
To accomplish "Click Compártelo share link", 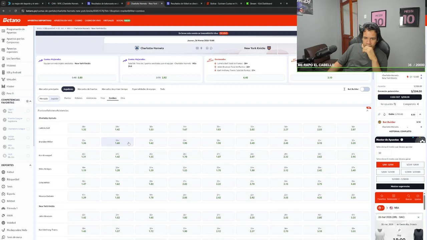I will 411,104.
